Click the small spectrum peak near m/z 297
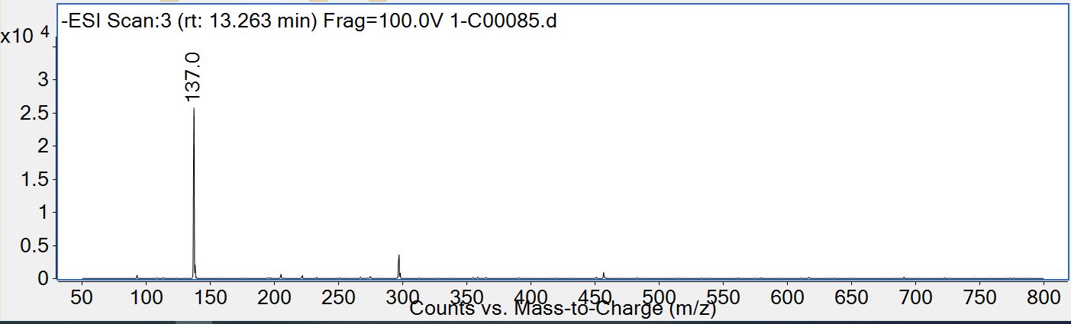Screen dimensions: 1071x324 point(398,267)
